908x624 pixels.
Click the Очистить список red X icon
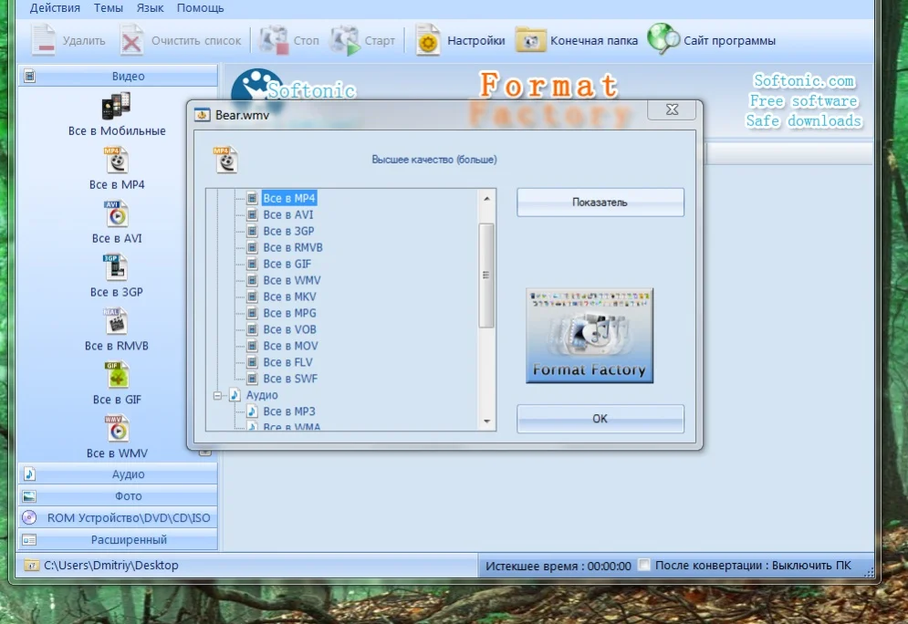point(132,40)
